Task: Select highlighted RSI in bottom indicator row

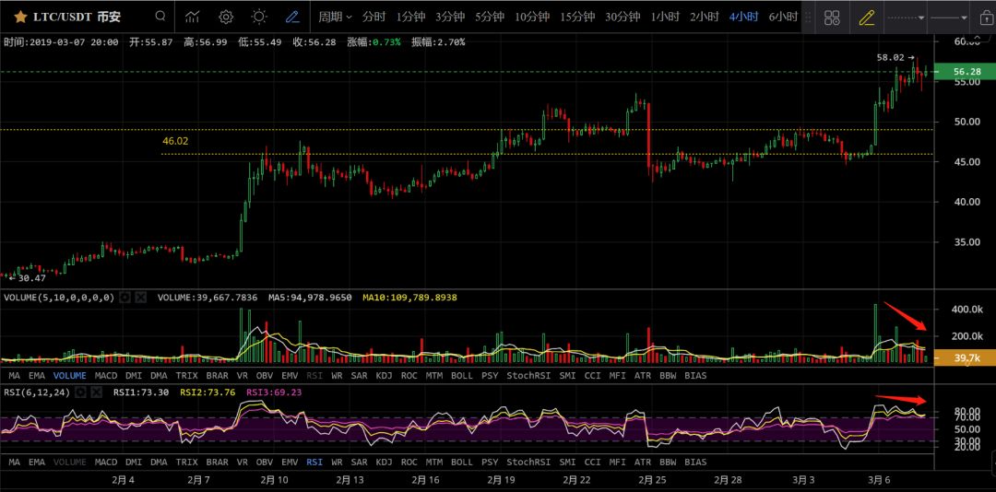Action: pyautogui.click(x=314, y=463)
